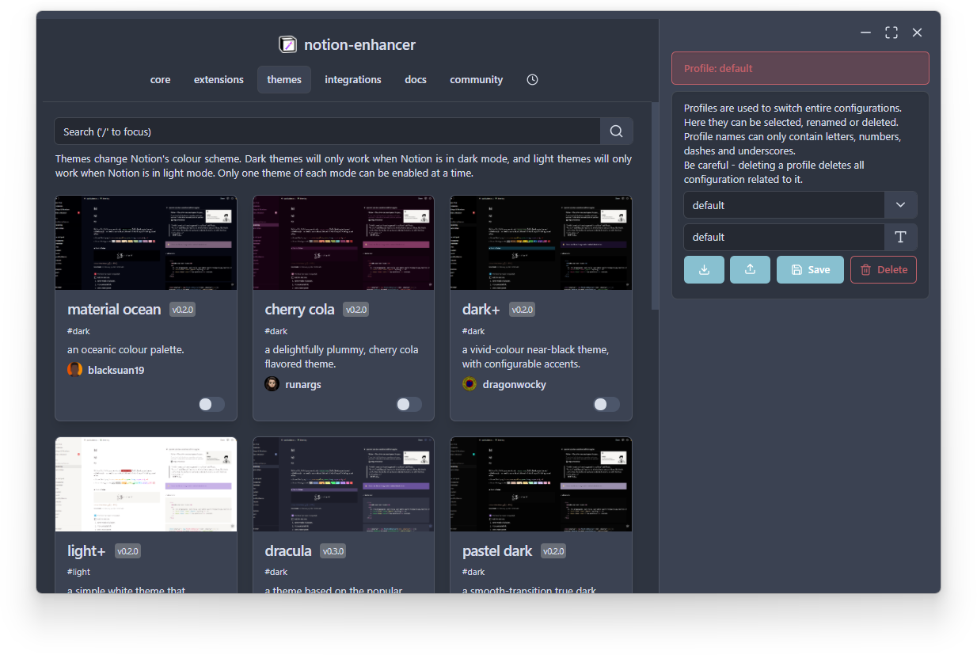Click the themes list vertical scrollbar
Viewport: 977px width, 655px height.
pyautogui.click(x=655, y=206)
